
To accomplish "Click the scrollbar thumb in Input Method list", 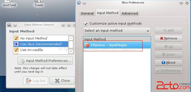I will coord(71,44).
